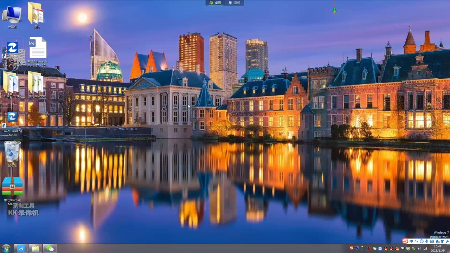Image resolution: width=450 pixels, height=253 pixels.
Task: Click the safely remove hardware tray icon
Action: (414, 248)
